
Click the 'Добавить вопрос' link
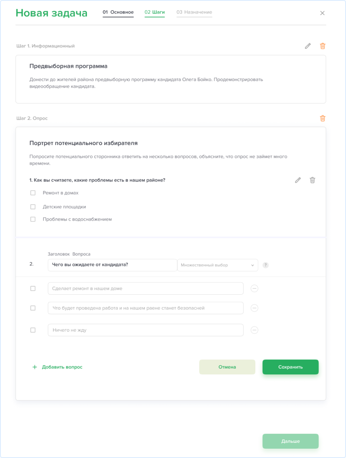tap(58, 367)
